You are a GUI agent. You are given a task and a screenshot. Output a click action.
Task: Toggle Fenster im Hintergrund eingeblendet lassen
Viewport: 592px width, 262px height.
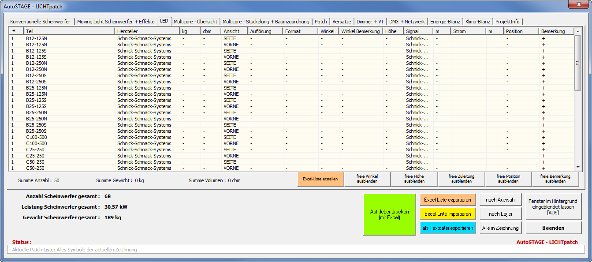(554, 206)
